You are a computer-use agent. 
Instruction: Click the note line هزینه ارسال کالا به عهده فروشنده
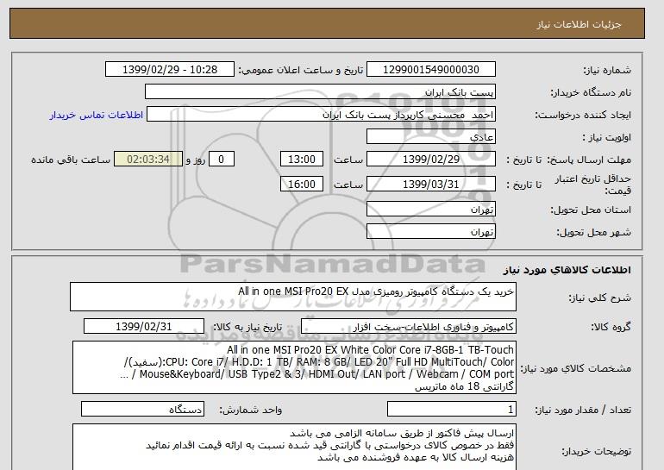click(416, 457)
